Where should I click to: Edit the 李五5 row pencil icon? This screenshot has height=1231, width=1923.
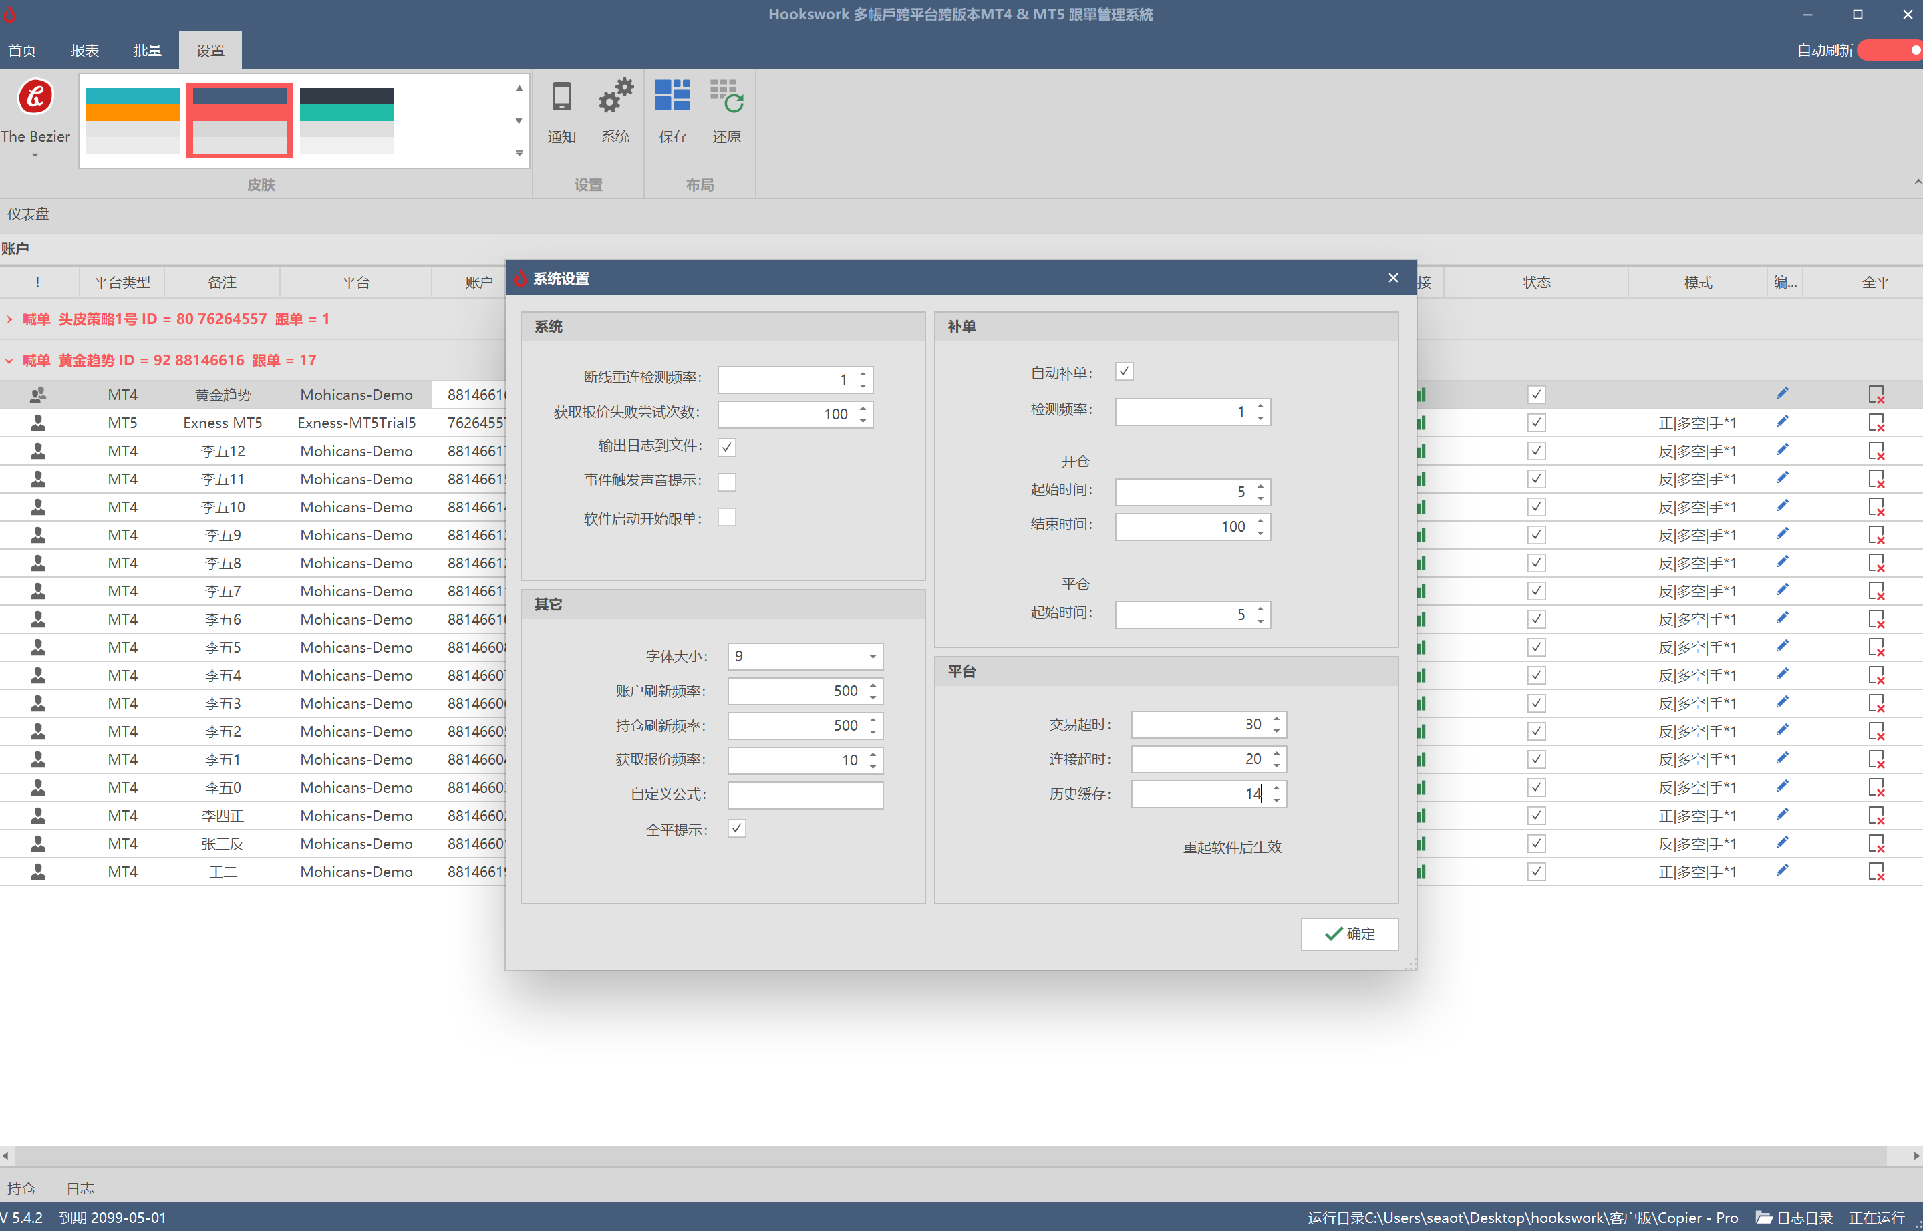1782,646
